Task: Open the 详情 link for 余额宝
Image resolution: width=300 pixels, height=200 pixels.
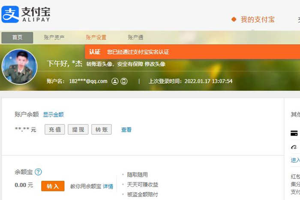Action: pyautogui.click(x=108, y=186)
